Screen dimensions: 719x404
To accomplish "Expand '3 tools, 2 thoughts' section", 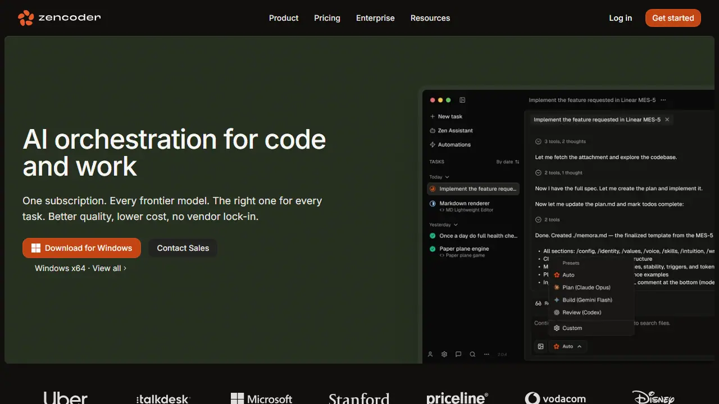I will (561, 141).
